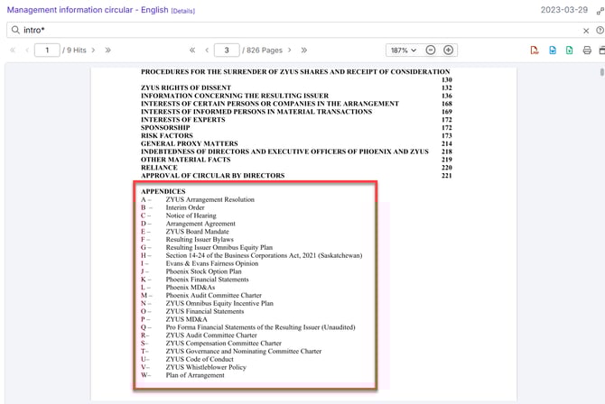The width and height of the screenshot is (605, 404).
Task: Click 'OTHER MATERIAL FACTS' entry
Action: click(x=186, y=160)
